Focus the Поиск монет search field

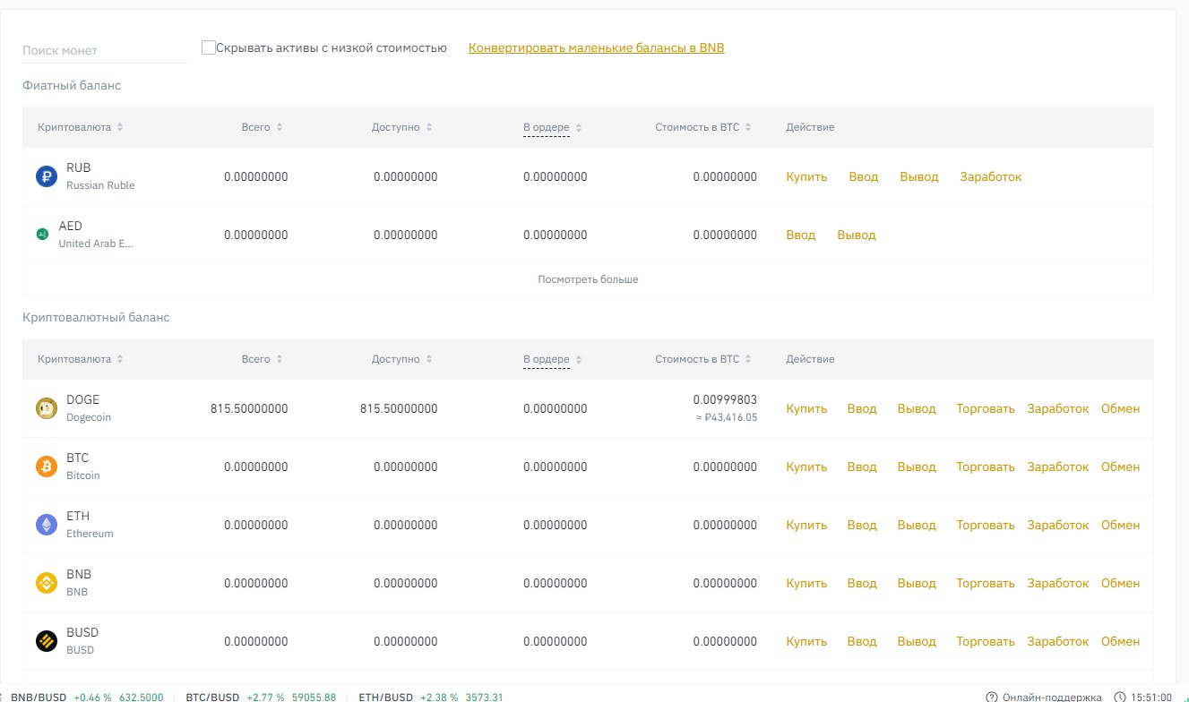point(105,50)
